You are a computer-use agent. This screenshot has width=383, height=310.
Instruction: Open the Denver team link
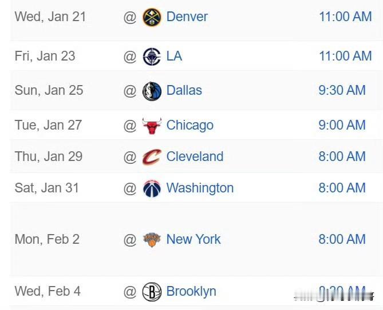[x=187, y=17]
